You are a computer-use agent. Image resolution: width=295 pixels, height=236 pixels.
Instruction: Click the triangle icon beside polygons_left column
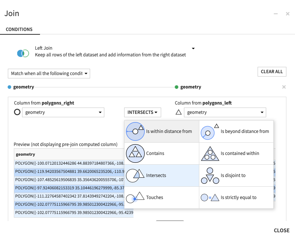179,112
